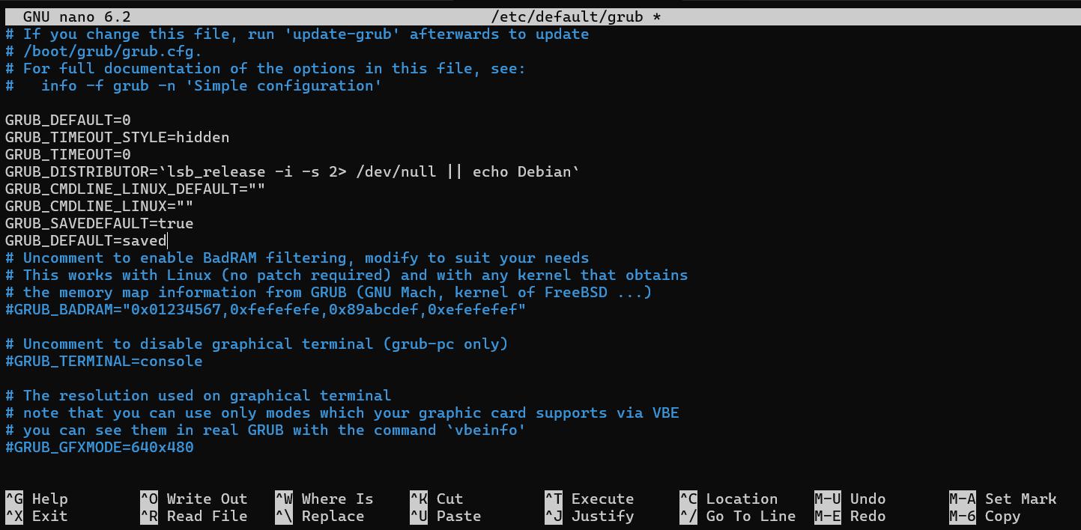Open Read File command
The height and width of the screenshot is (530, 1081).
195,516
